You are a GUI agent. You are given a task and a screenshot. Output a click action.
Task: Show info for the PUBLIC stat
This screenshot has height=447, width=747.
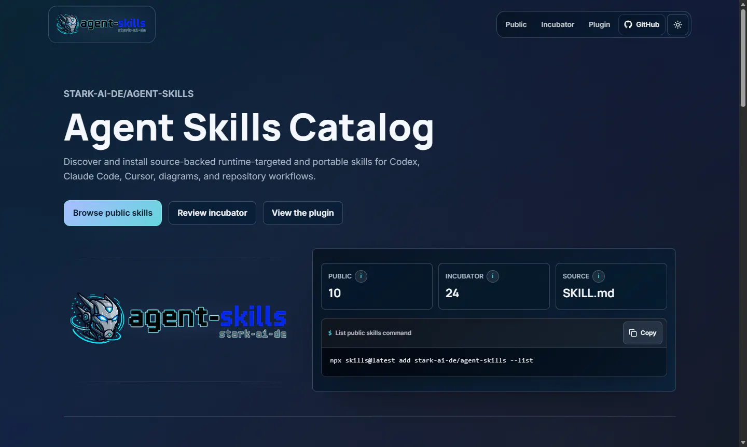(x=361, y=276)
